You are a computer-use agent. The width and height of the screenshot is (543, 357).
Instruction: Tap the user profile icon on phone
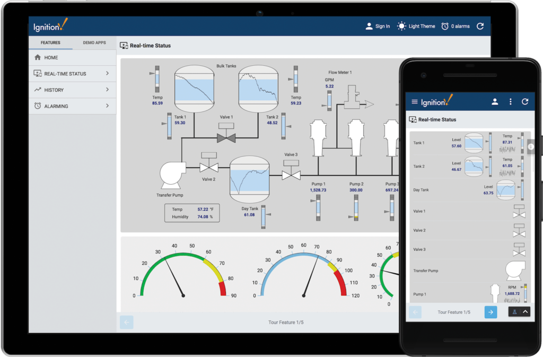pyautogui.click(x=495, y=102)
